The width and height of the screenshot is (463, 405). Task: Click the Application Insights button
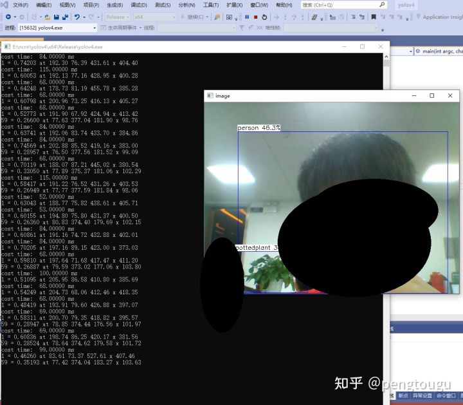coord(439,17)
